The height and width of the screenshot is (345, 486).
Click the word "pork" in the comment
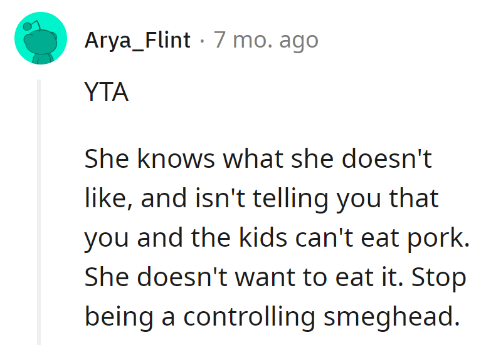coord(443,238)
